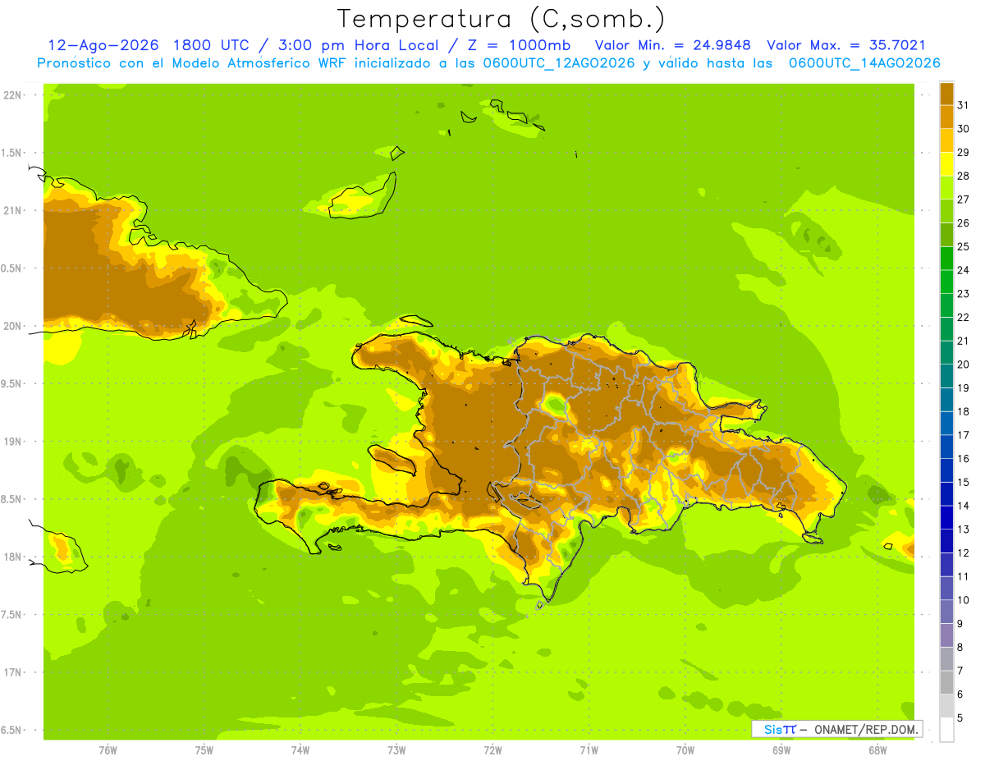Viewport: 985px width, 761px height.
Task: Click the '72W' longitude label
Action: [492, 750]
